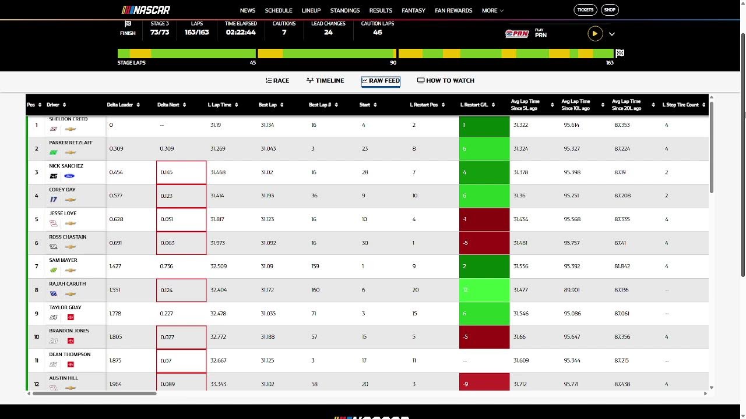Open STANDINGS in the nav bar
Image resolution: width=746 pixels, height=419 pixels.
click(345, 10)
